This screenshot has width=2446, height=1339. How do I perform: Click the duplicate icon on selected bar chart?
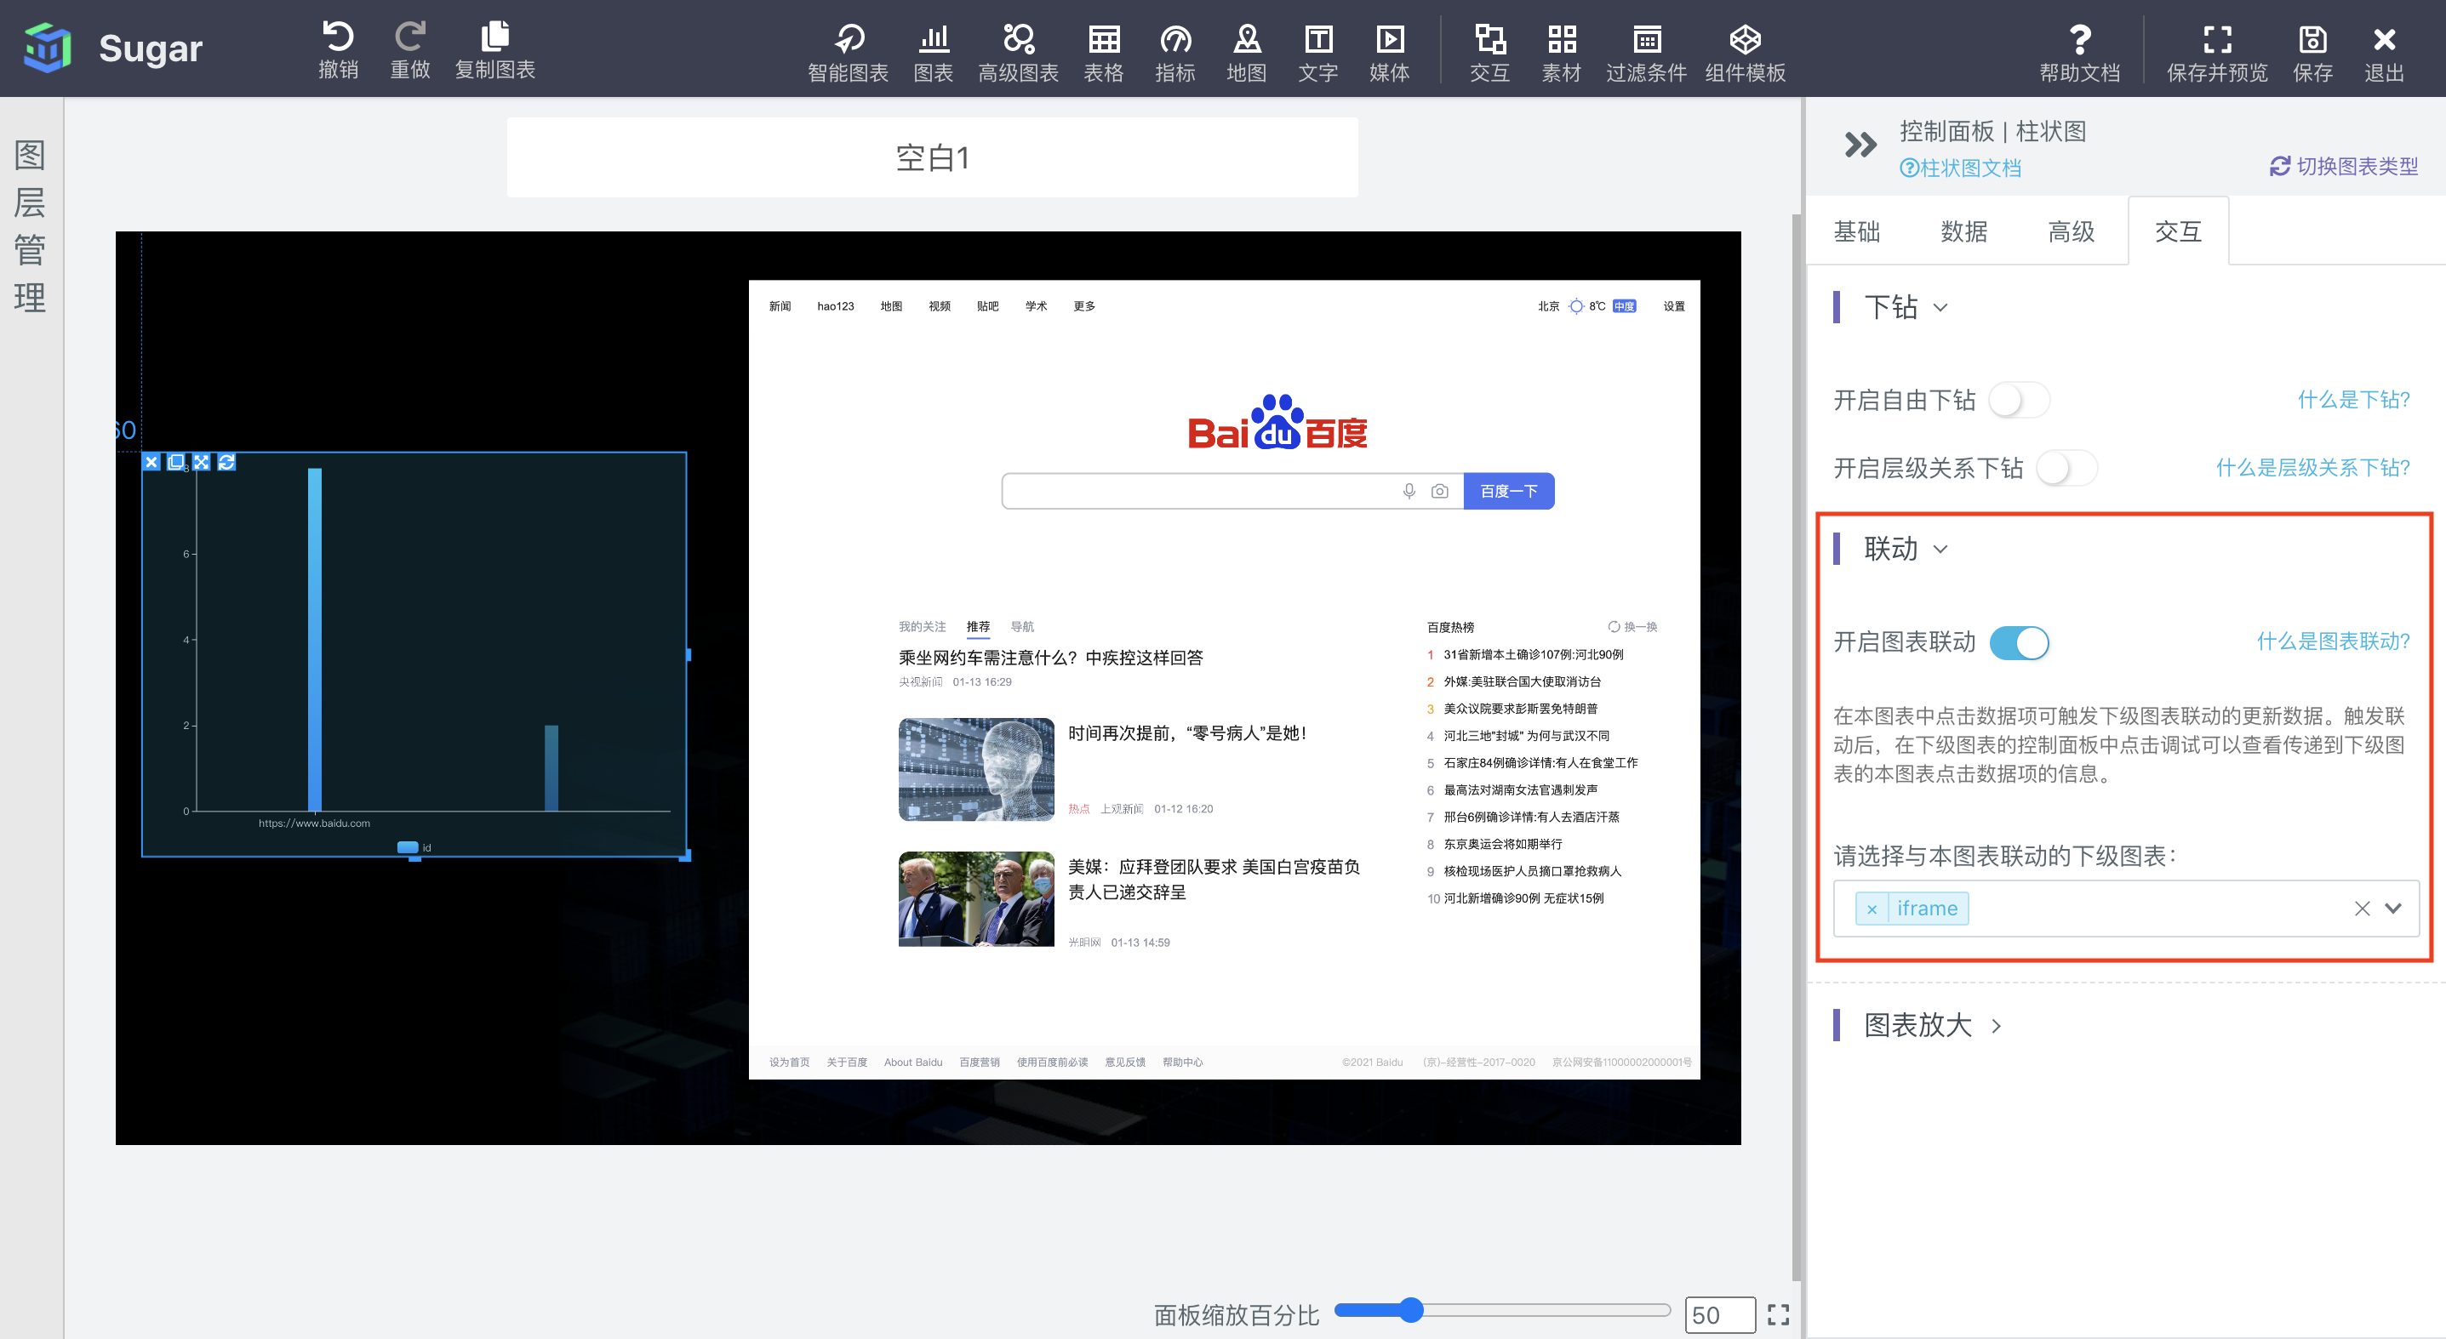[x=177, y=462]
